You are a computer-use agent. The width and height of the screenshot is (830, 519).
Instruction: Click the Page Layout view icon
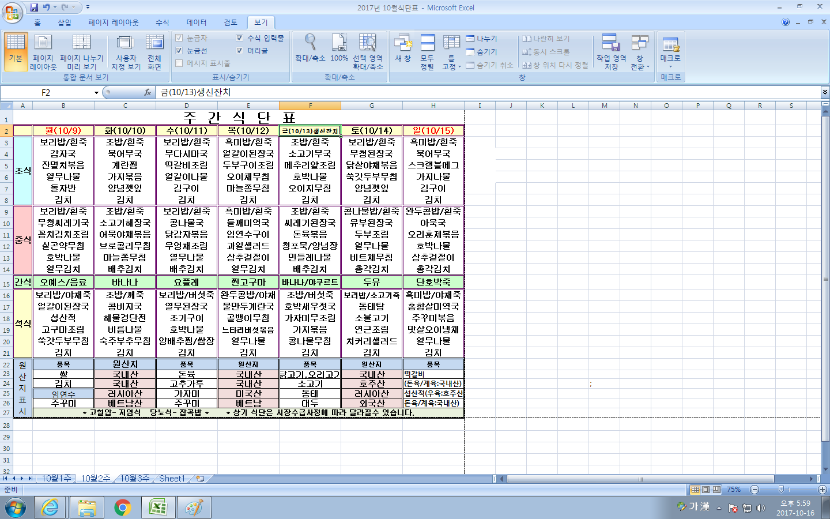(43, 52)
